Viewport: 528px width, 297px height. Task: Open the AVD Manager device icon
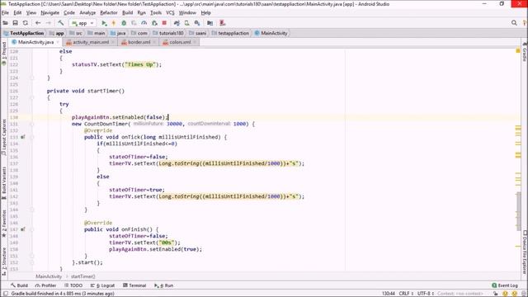(x=187, y=23)
